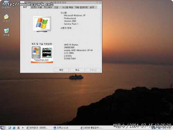Click the Windows XP monitor logo image
Image resolution: width=173 pixels, height=130 pixels.
(42, 24)
